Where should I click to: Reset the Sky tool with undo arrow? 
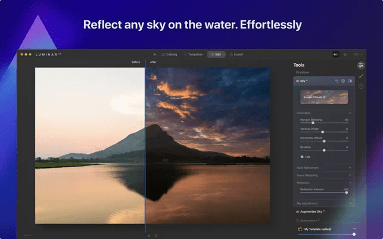pyautogui.click(x=337, y=81)
